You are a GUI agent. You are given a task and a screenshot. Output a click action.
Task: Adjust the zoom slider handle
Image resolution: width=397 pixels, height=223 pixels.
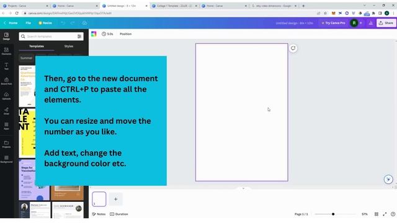coord(333,214)
